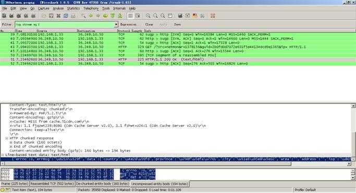Collapse HTTP chunked response tree node
This screenshot has height=193, width=356.
7,138
